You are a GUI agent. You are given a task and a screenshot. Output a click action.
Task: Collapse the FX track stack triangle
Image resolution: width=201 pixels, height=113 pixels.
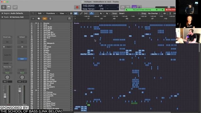click(36, 90)
